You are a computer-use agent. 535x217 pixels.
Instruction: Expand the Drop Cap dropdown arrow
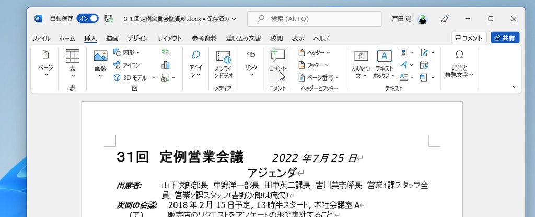coord(412,77)
